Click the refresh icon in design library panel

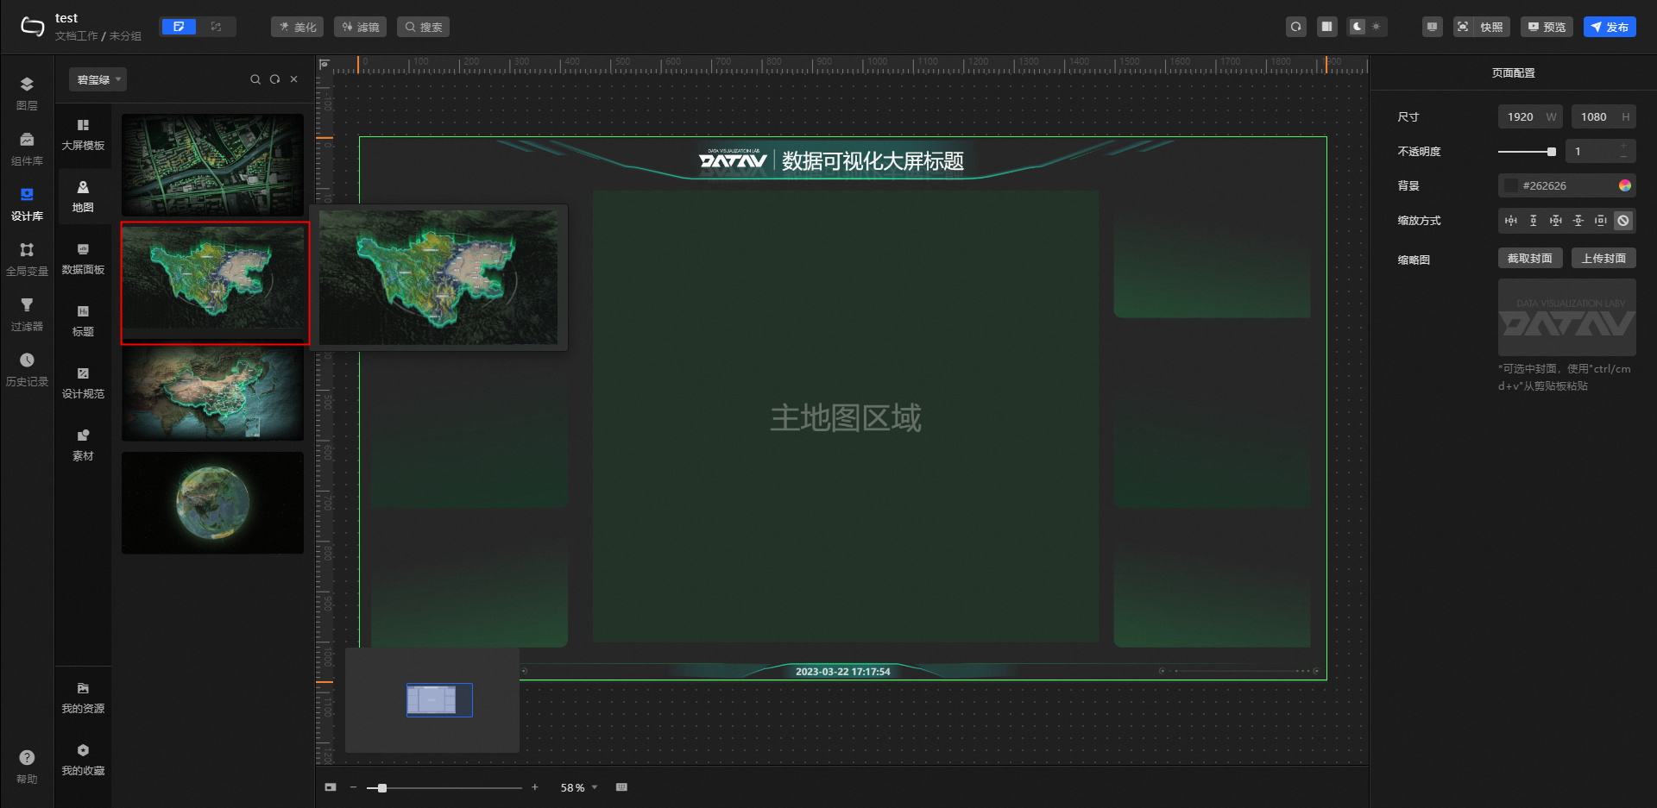[x=274, y=79]
